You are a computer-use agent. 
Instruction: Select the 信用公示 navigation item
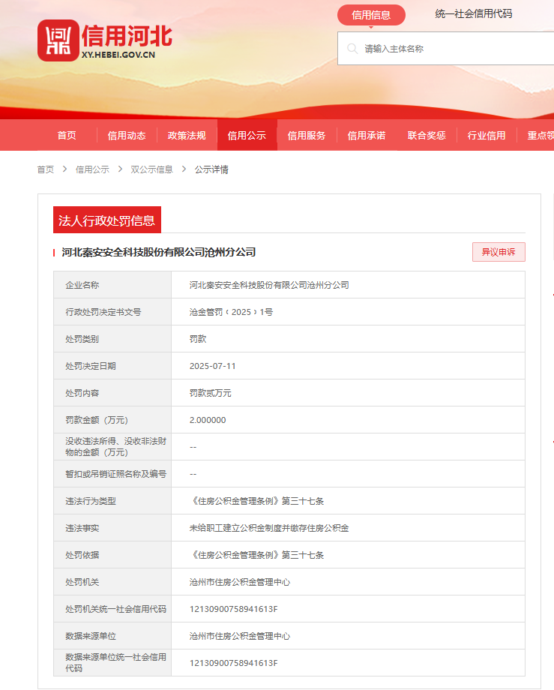pos(247,136)
